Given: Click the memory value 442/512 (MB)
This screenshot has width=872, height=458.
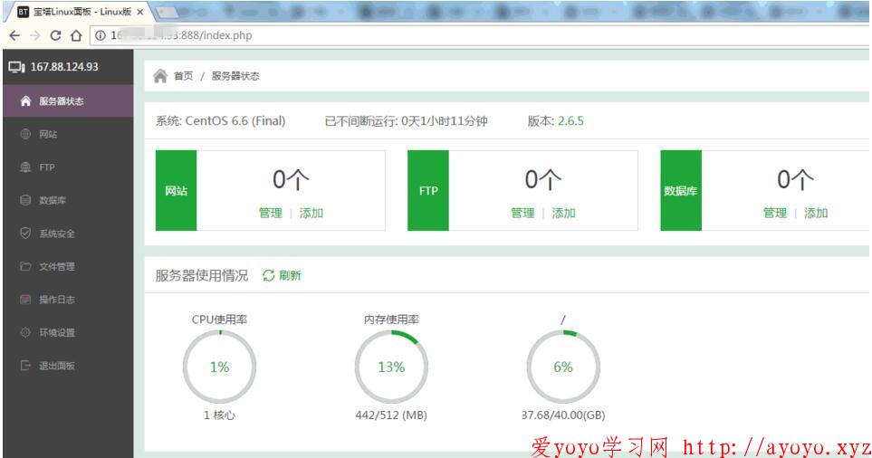Looking at the screenshot, I should pyautogui.click(x=391, y=415).
